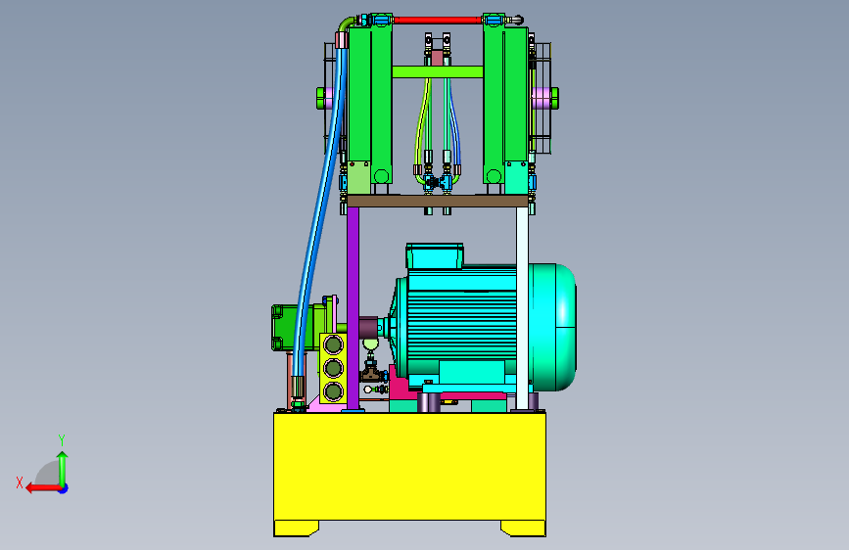Pick the right foot of the yellow tank

[x=523, y=528]
